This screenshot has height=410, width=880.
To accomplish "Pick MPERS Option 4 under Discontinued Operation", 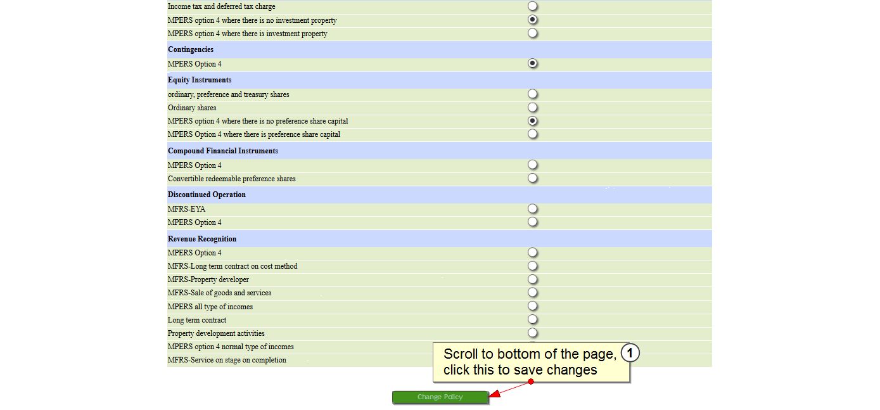I will 533,222.
